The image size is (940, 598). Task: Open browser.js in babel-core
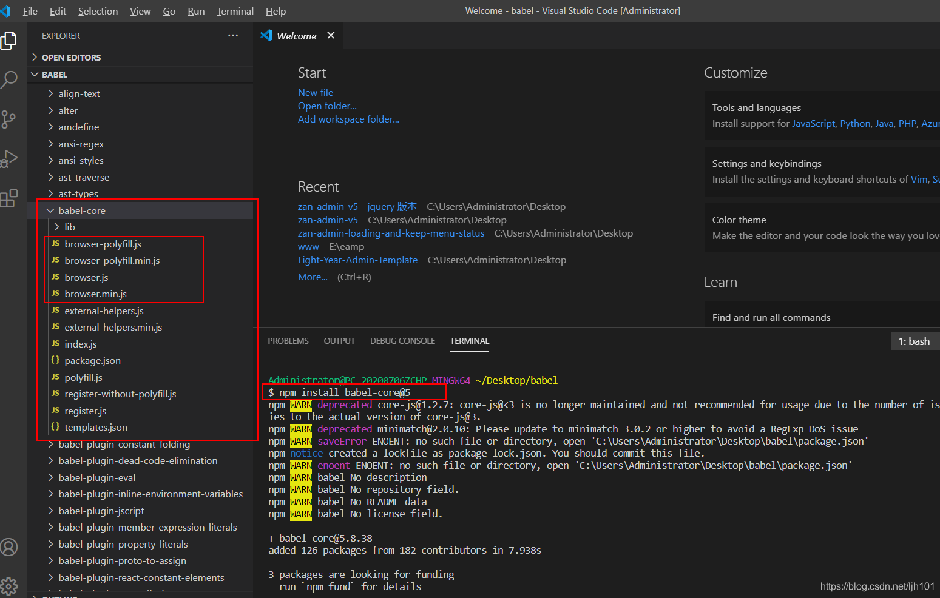point(86,277)
